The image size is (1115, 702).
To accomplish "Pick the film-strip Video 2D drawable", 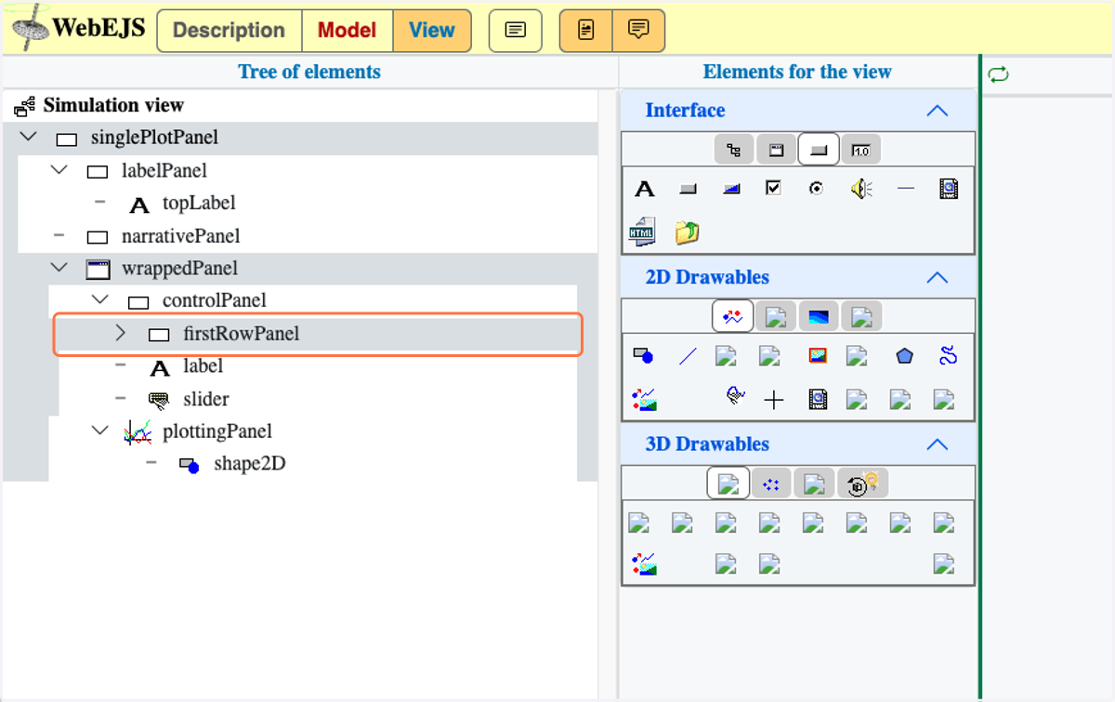I will [818, 400].
